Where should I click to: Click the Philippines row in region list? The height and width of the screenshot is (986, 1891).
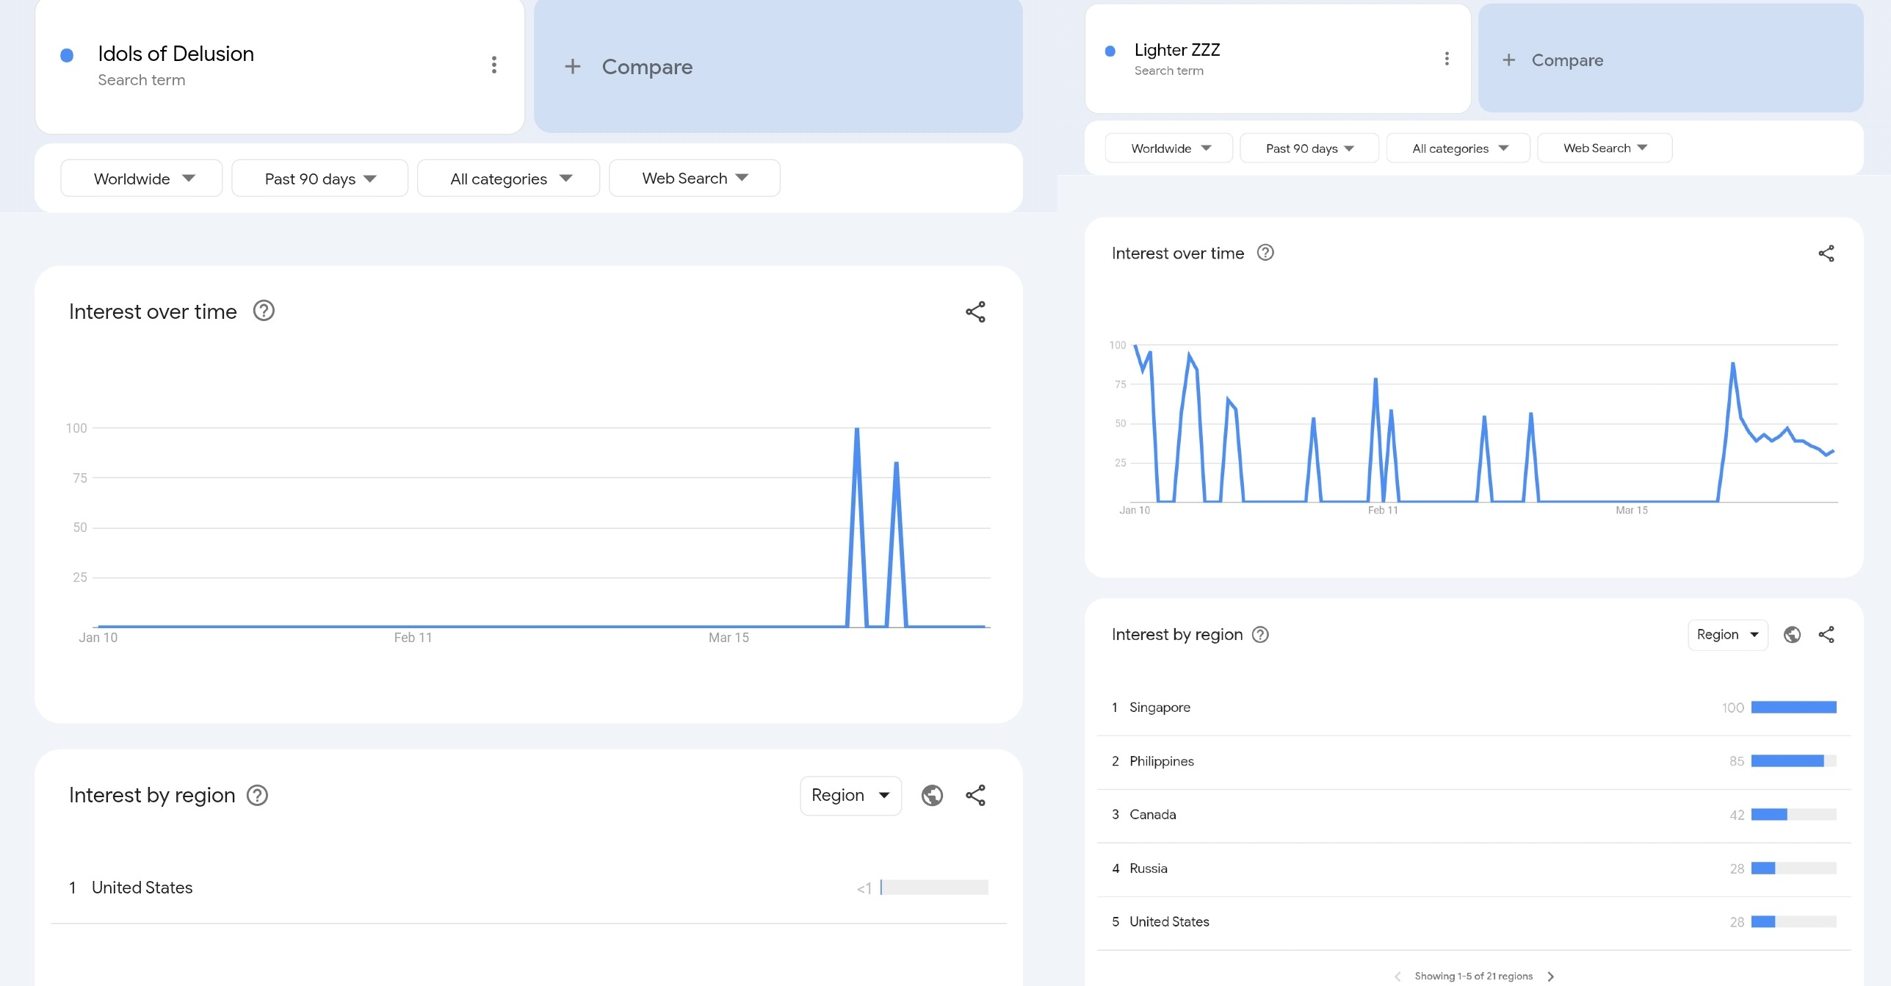[x=1161, y=761]
